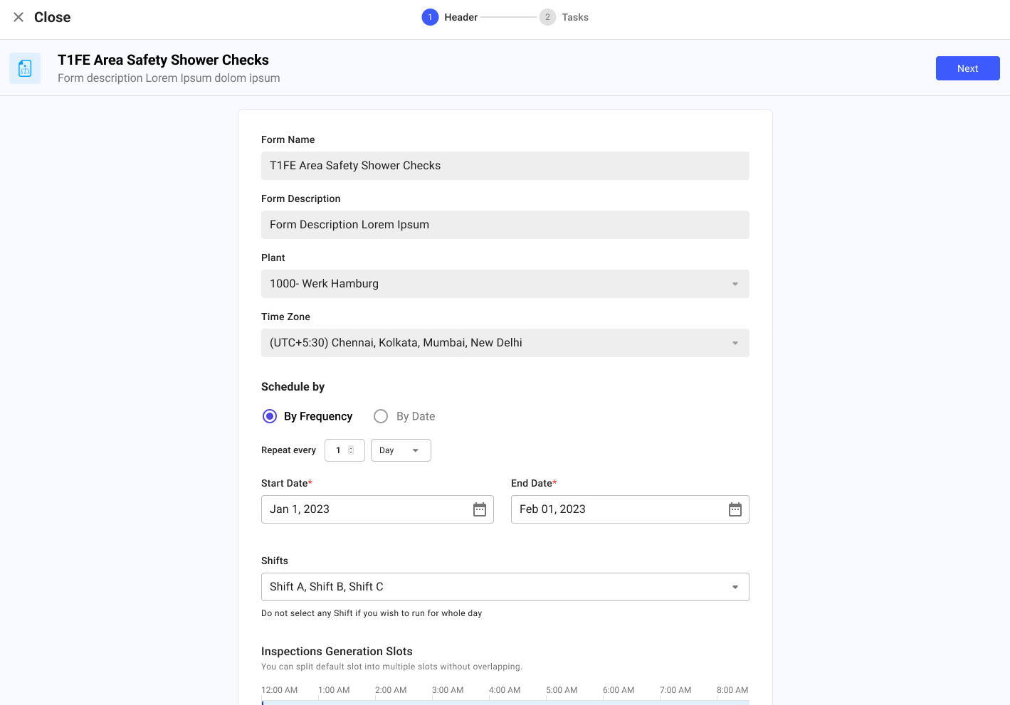Select the By Frequency radio button
The width and height of the screenshot is (1010, 705).
coord(270,416)
